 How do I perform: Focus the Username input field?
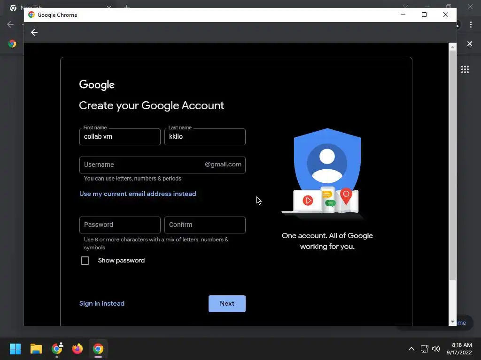(x=162, y=165)
